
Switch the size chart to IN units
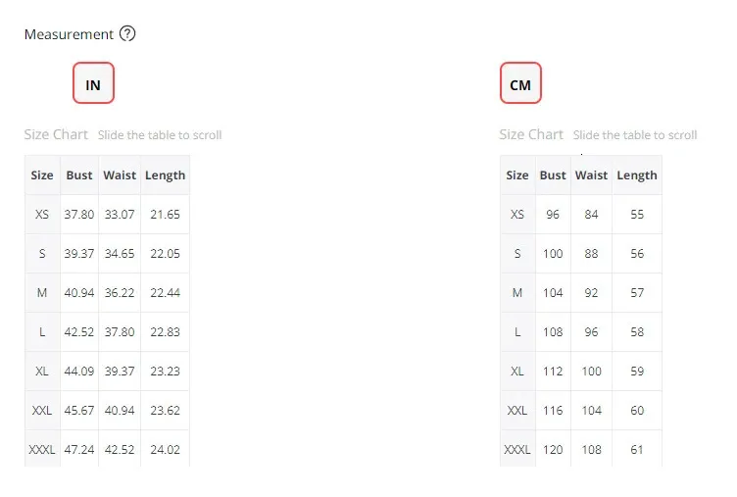tap(93, 84)
